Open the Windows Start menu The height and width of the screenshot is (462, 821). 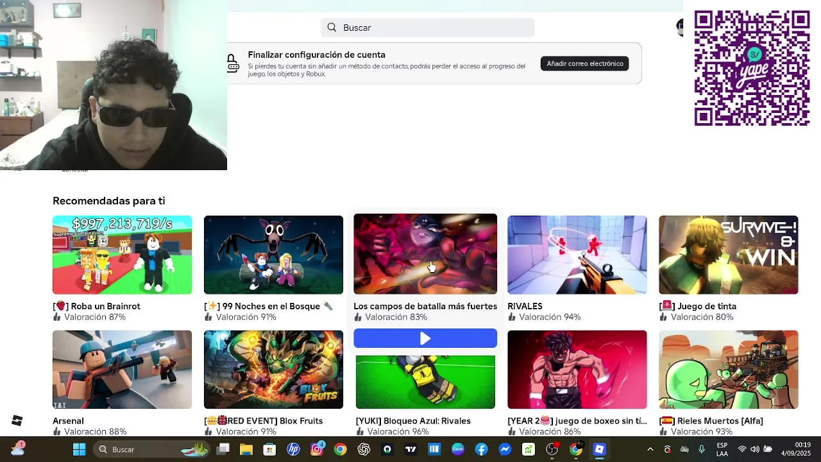[79, 449]
